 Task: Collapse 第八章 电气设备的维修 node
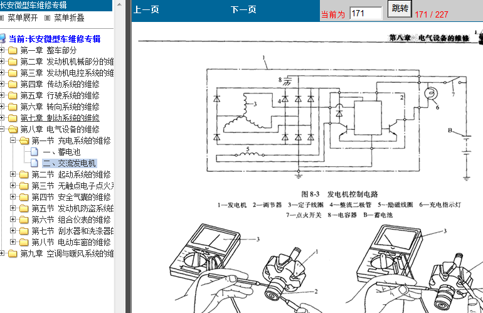2,129
